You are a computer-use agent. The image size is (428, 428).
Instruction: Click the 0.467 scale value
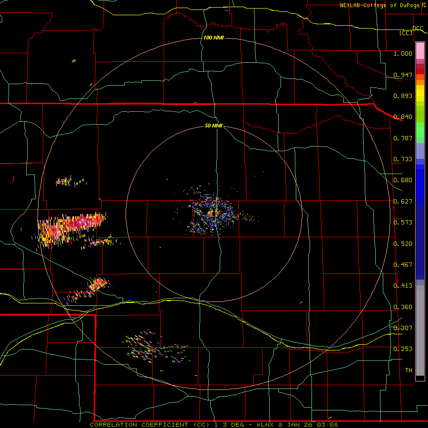(403, 265)
